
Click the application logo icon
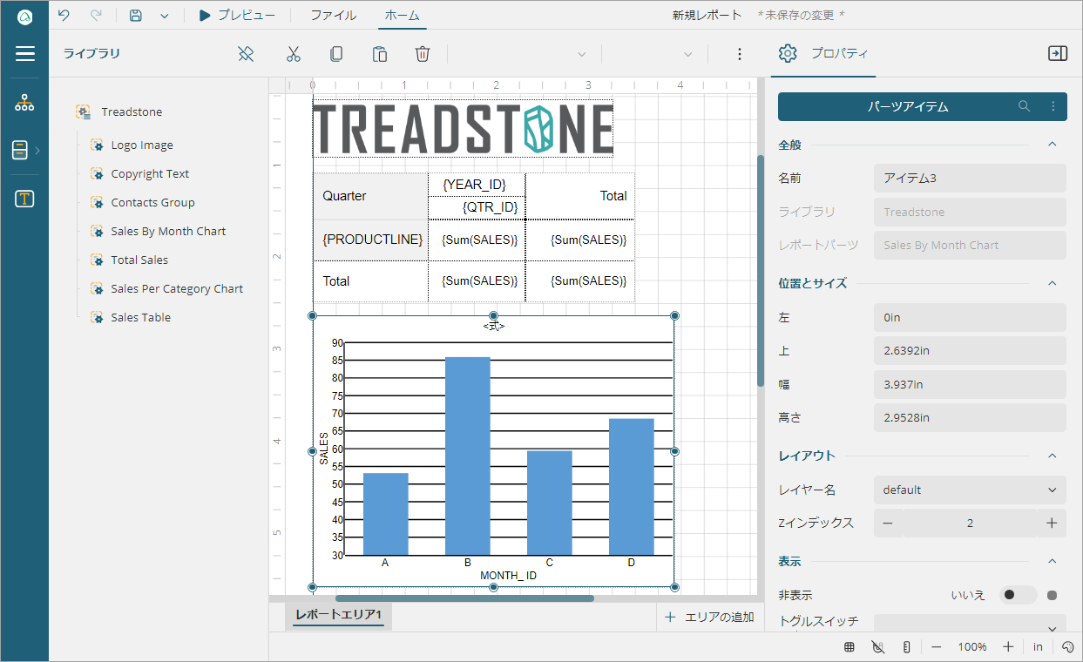coord(24,16)
